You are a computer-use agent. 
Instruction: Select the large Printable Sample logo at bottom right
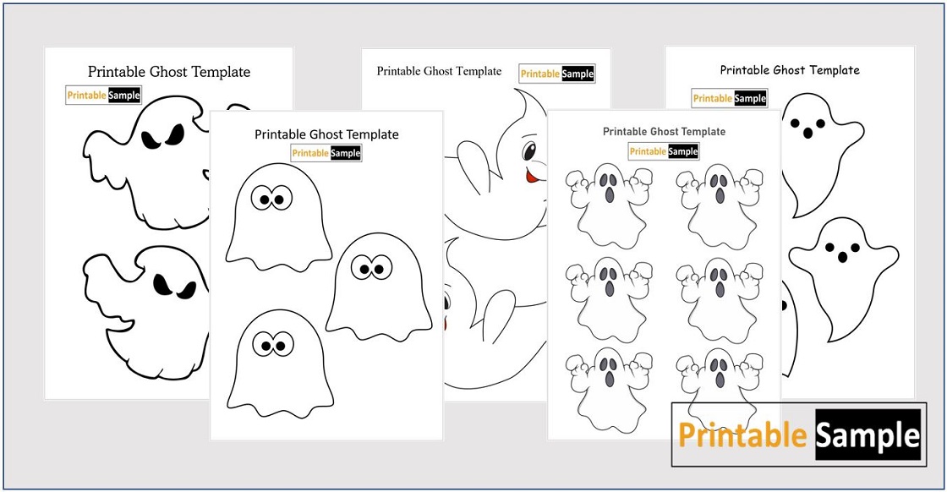799,437
